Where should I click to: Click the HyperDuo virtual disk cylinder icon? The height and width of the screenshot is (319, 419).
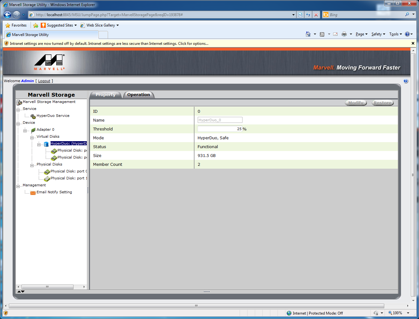coord(46,144)
